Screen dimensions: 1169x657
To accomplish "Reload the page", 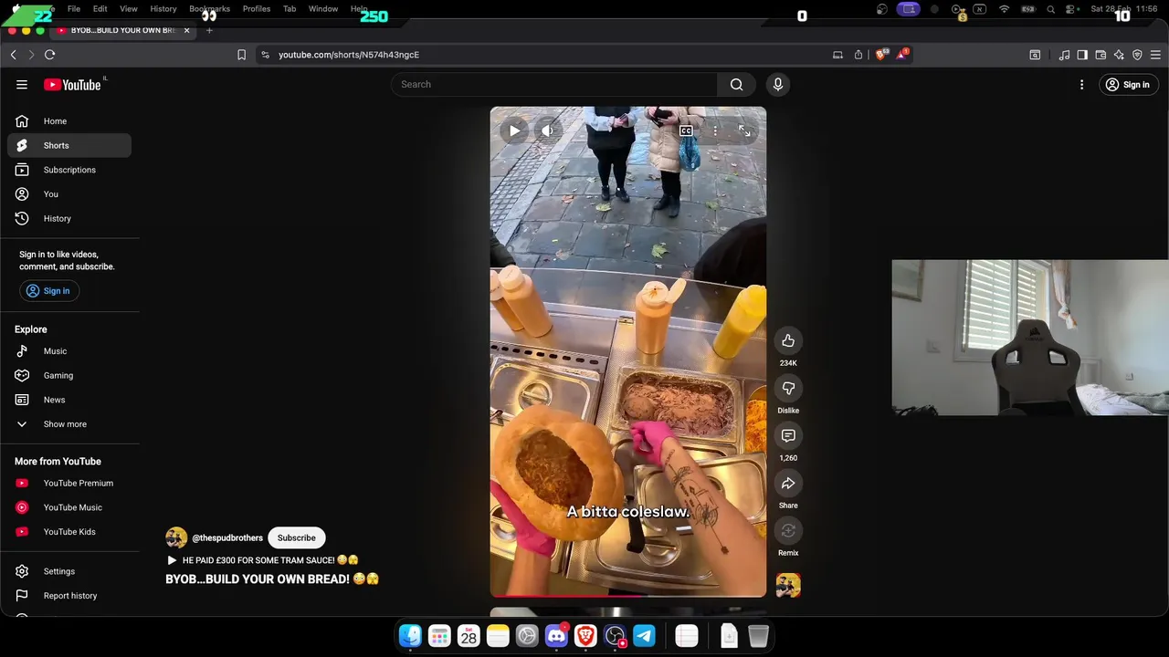I will click(x=50, y=55).
